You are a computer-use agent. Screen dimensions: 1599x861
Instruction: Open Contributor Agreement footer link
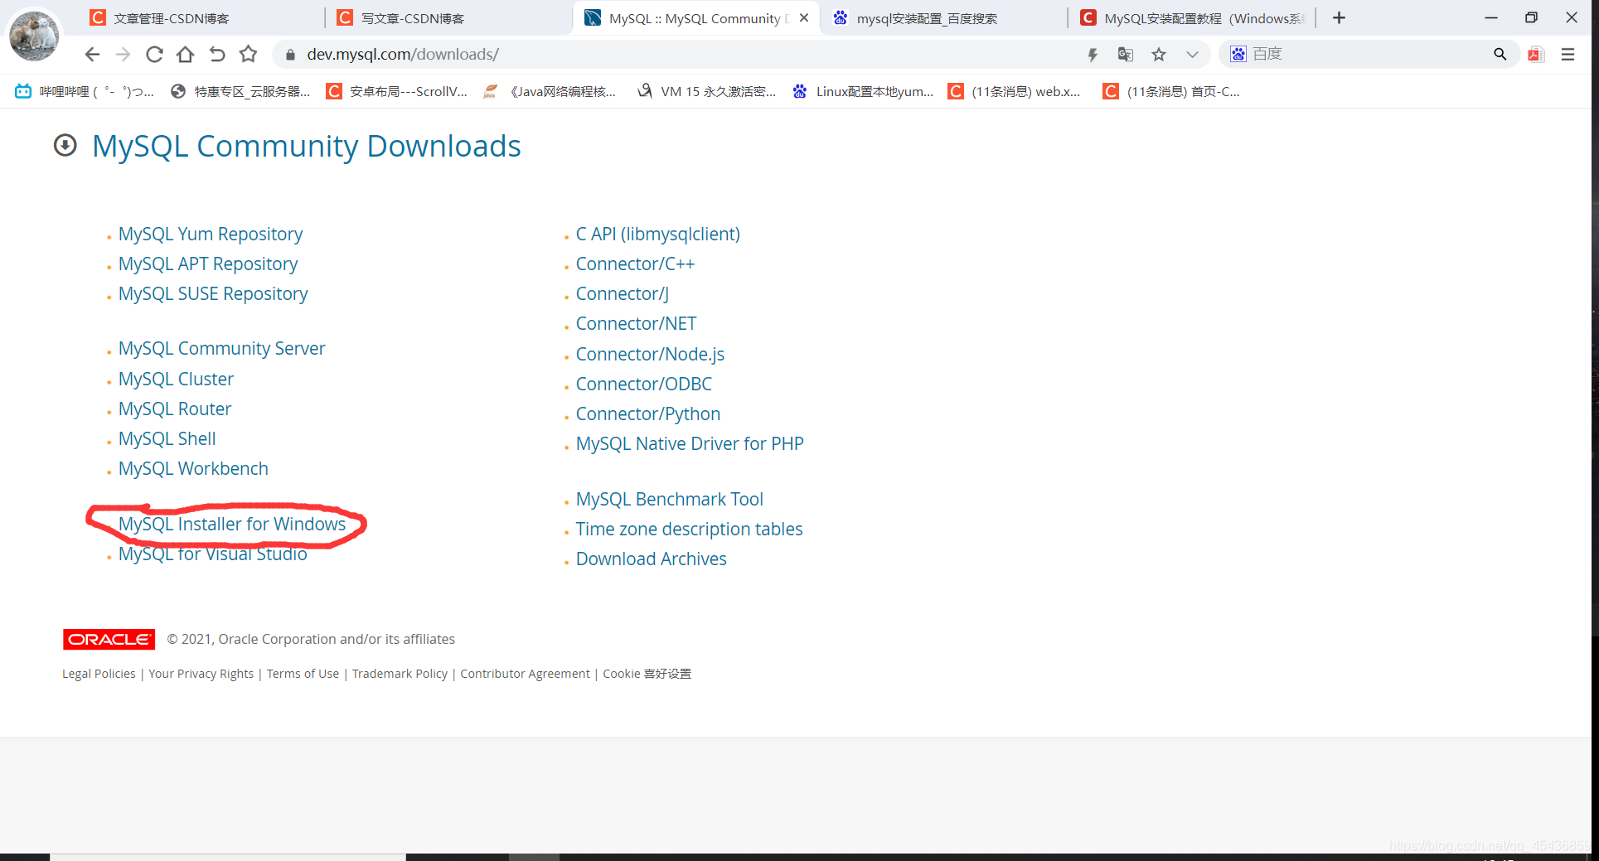pos(526,674)
